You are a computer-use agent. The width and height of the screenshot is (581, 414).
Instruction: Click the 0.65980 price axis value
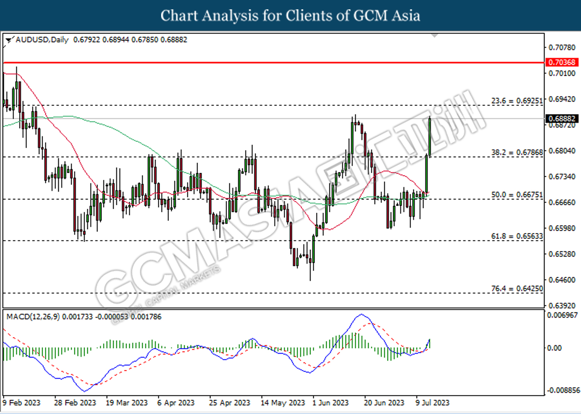coord(562,228)
